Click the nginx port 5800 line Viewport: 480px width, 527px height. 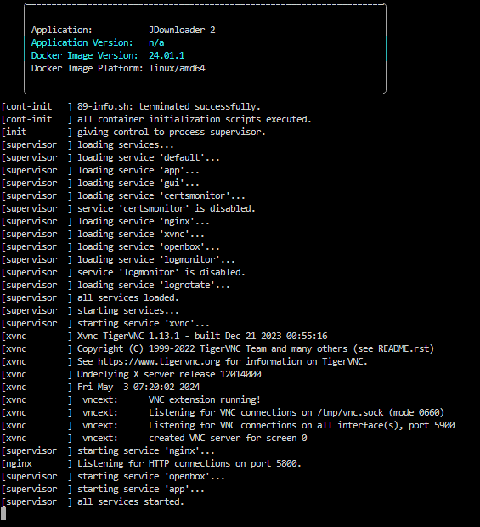[x=151, y=463]
